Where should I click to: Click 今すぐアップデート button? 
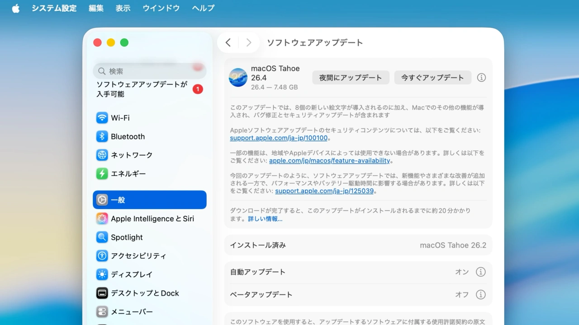click(x=432, y=78)
